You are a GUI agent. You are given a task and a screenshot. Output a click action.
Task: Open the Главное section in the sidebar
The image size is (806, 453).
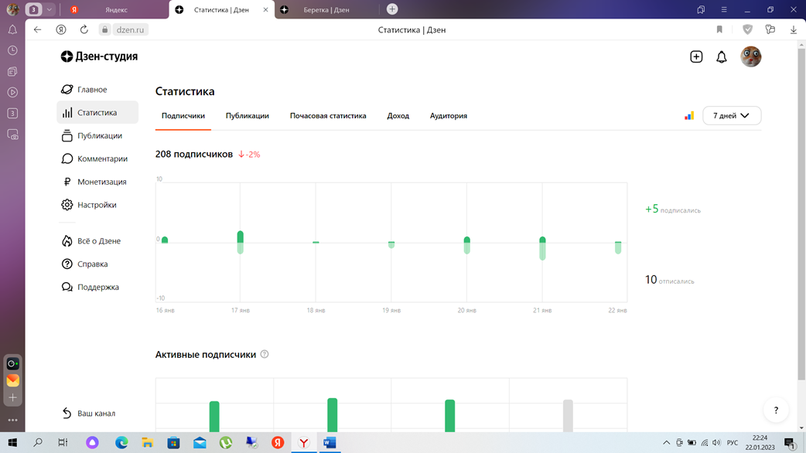pyautogui.click(x=85, y=90)
